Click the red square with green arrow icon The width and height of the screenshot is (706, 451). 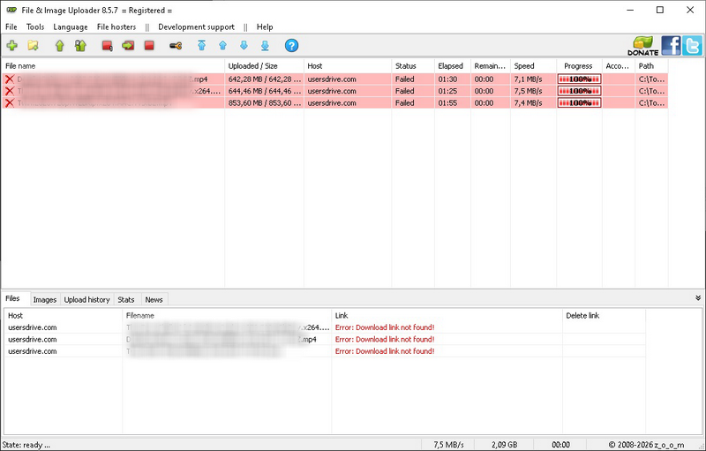pos(128,46)
